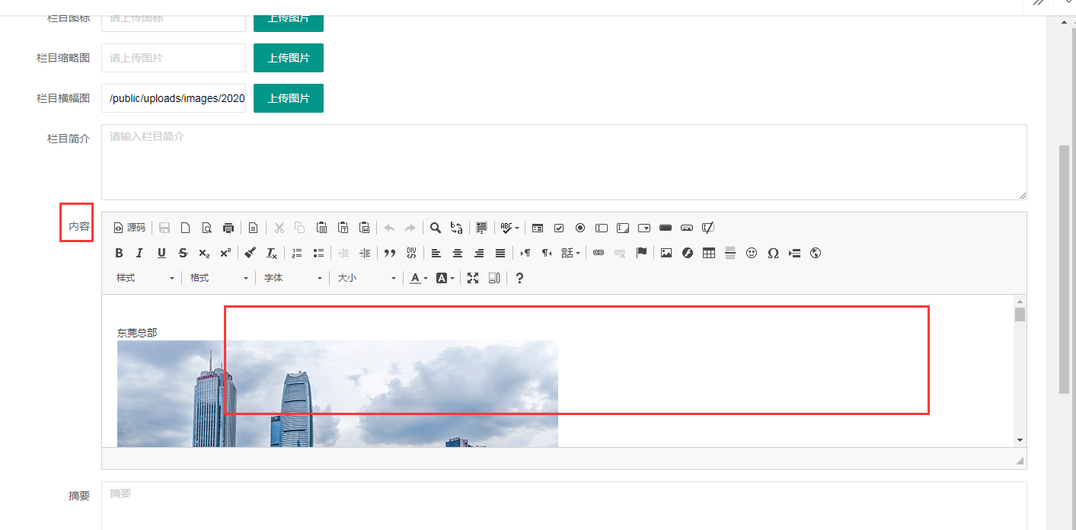1076x530 pixels.
Task: Insert a textarea form element
Action: tap(623, 228)
